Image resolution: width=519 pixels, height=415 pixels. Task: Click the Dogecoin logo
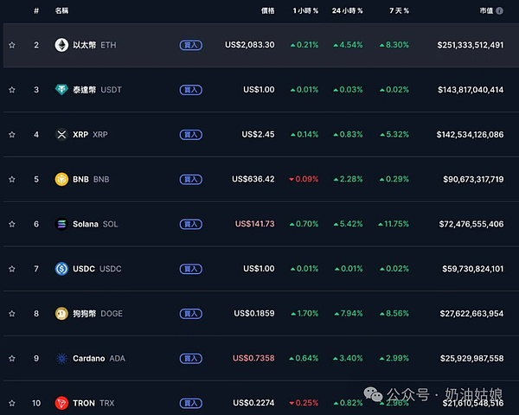click(61, 313)
